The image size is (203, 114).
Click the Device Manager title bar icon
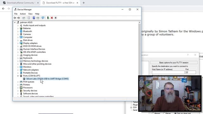point(15,9)
